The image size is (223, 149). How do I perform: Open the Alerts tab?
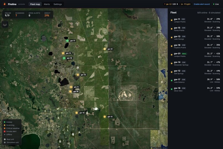point(47,4)
